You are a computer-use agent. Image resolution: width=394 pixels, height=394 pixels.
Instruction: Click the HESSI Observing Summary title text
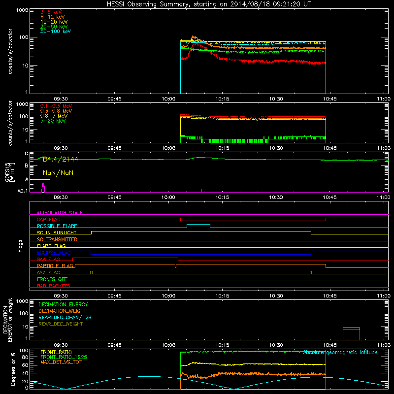(x=209, y=4)
